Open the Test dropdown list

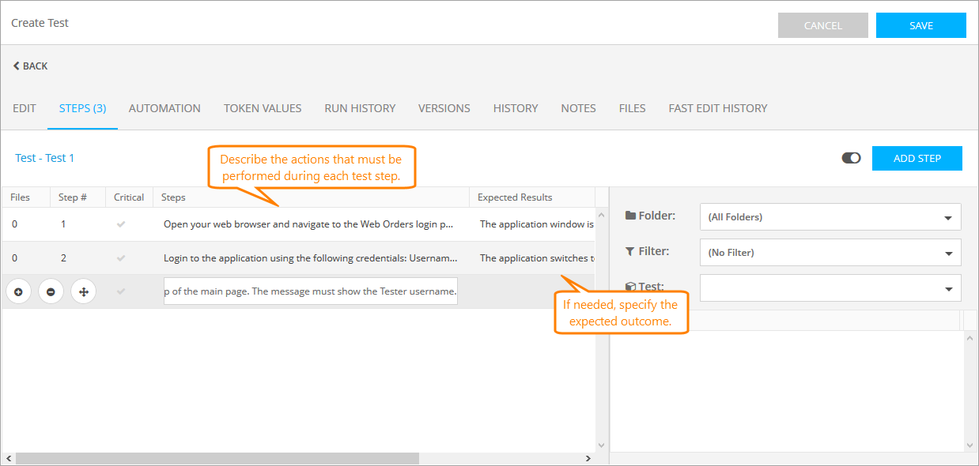830,288
